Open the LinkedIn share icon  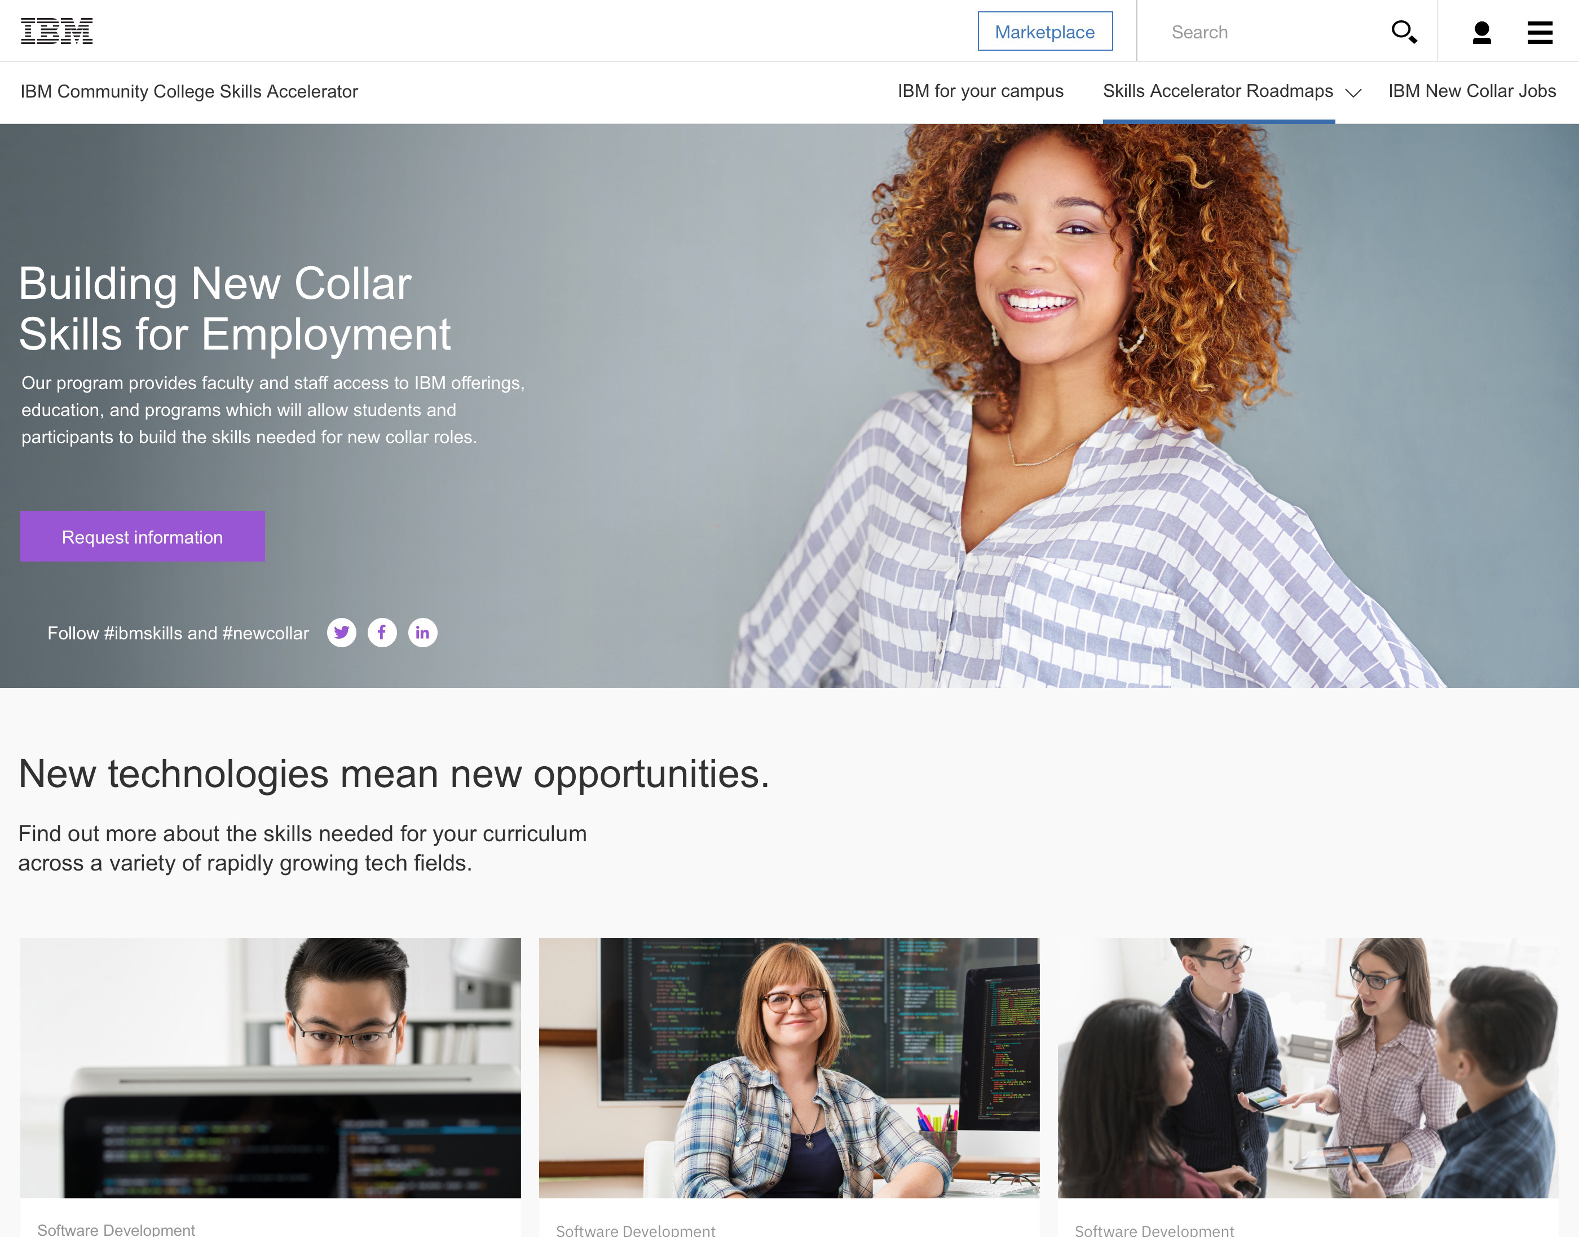click(422, 632)
